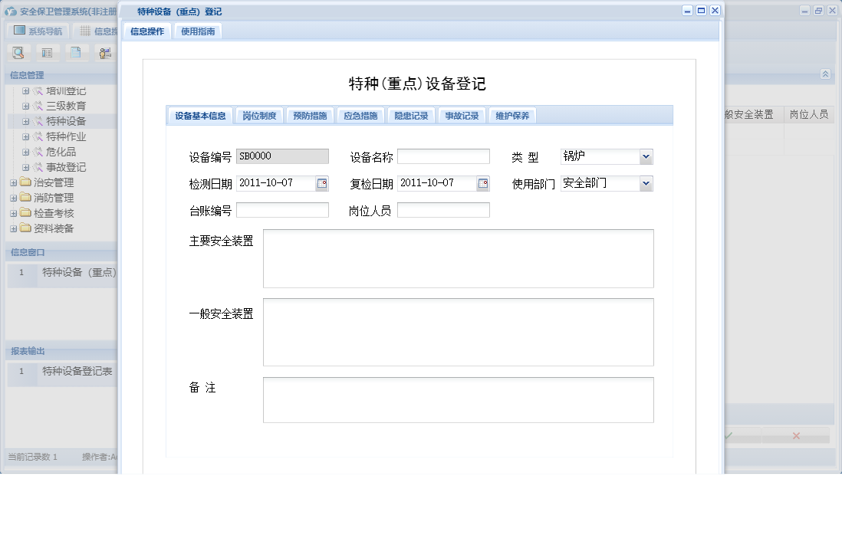Select the 隐患记录 tab
This screenshot has height=548, width=842.
pos(410,115)
